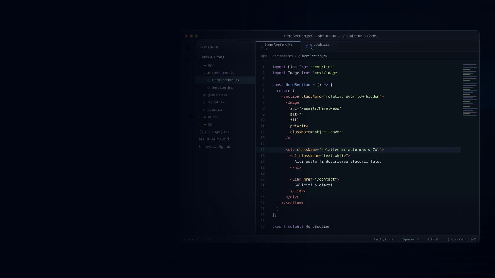The image size is (495, 278).
Task: Click the braces icon beside package.json
Action: [x=201, y=132]
